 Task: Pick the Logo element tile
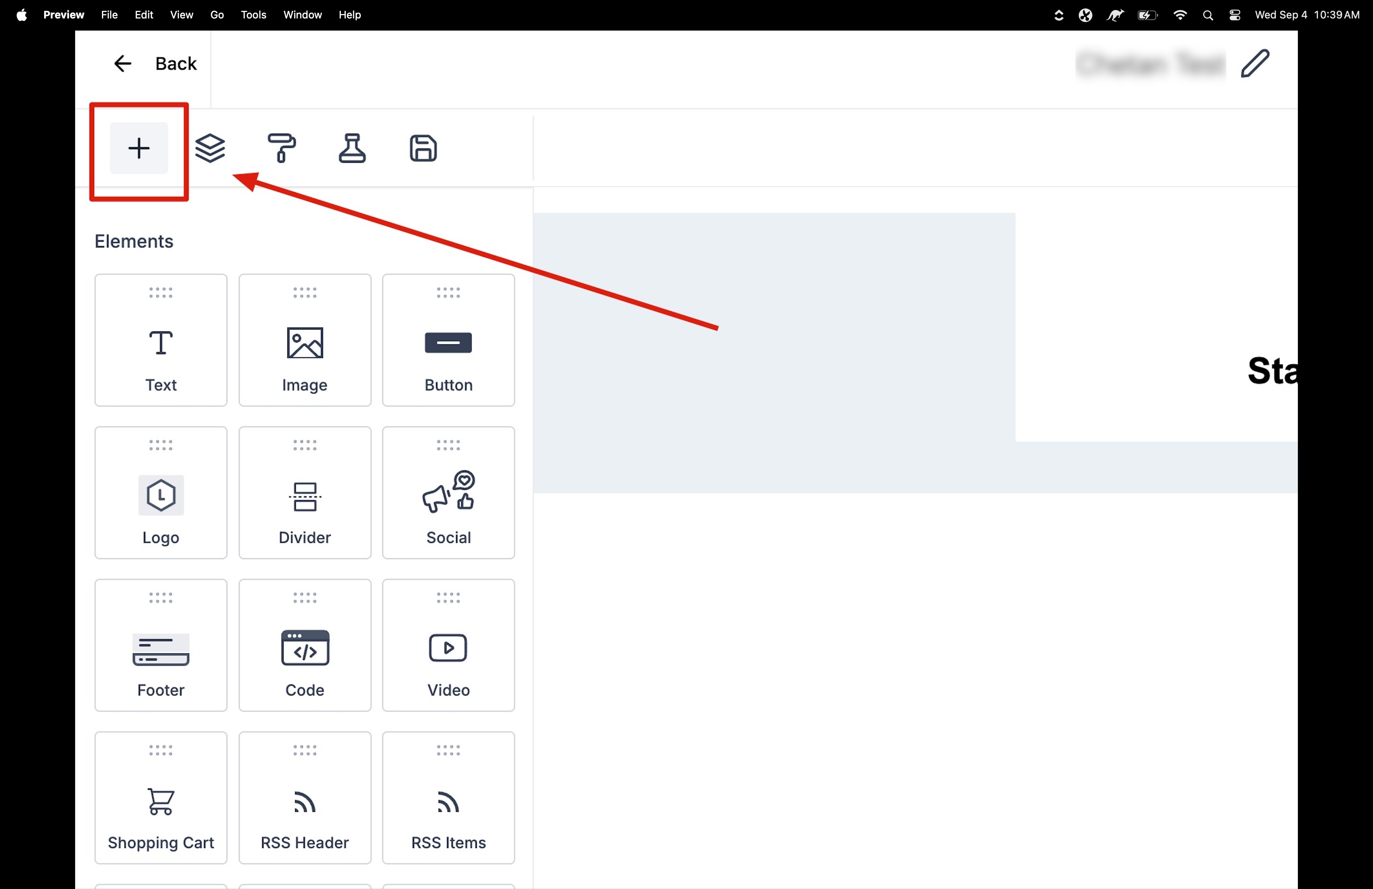(x=161, y=493)
